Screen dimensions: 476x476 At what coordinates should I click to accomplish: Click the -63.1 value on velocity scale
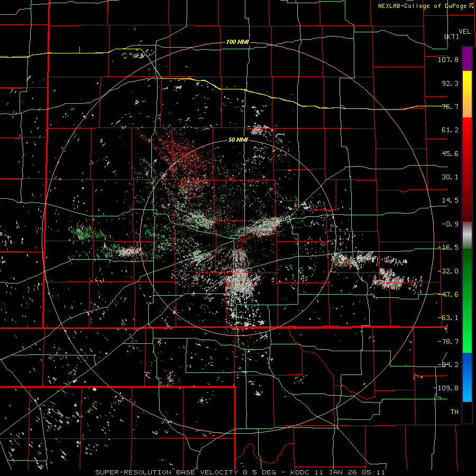coord(448,318)
